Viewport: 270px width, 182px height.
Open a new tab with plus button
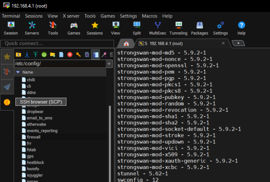coord(238,43)
